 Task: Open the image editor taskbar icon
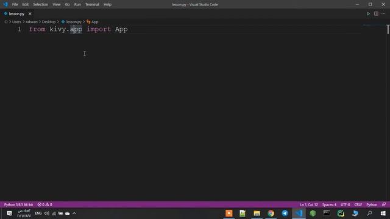pyautogui.click(x=243, y=214)
